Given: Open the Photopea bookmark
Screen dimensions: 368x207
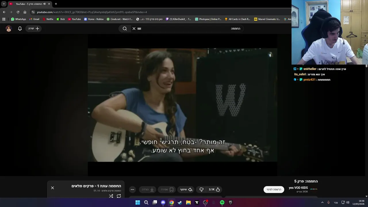Looking at the screenshot, I should [208, 19].
